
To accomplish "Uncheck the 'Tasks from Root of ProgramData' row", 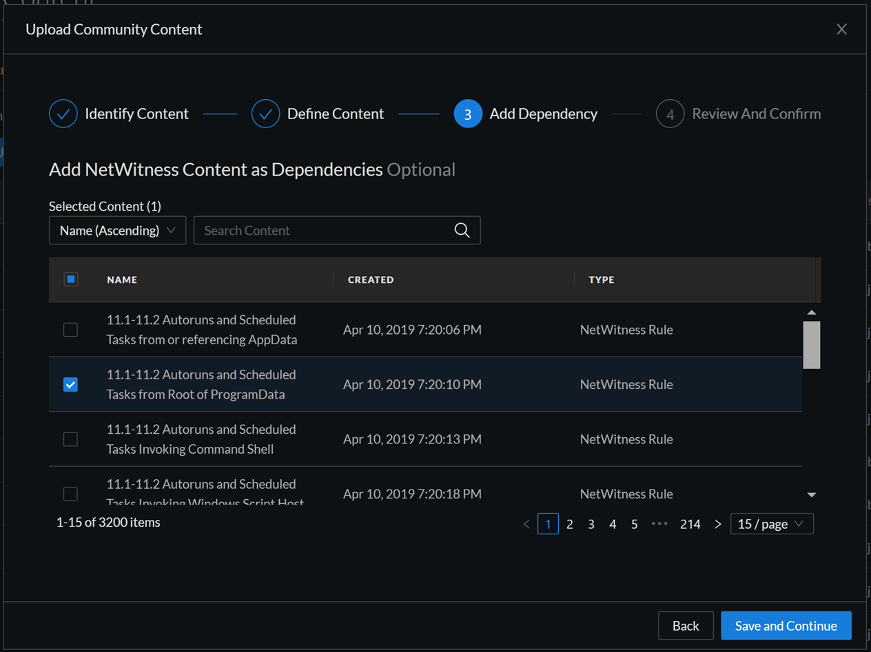I will [70, 384].
